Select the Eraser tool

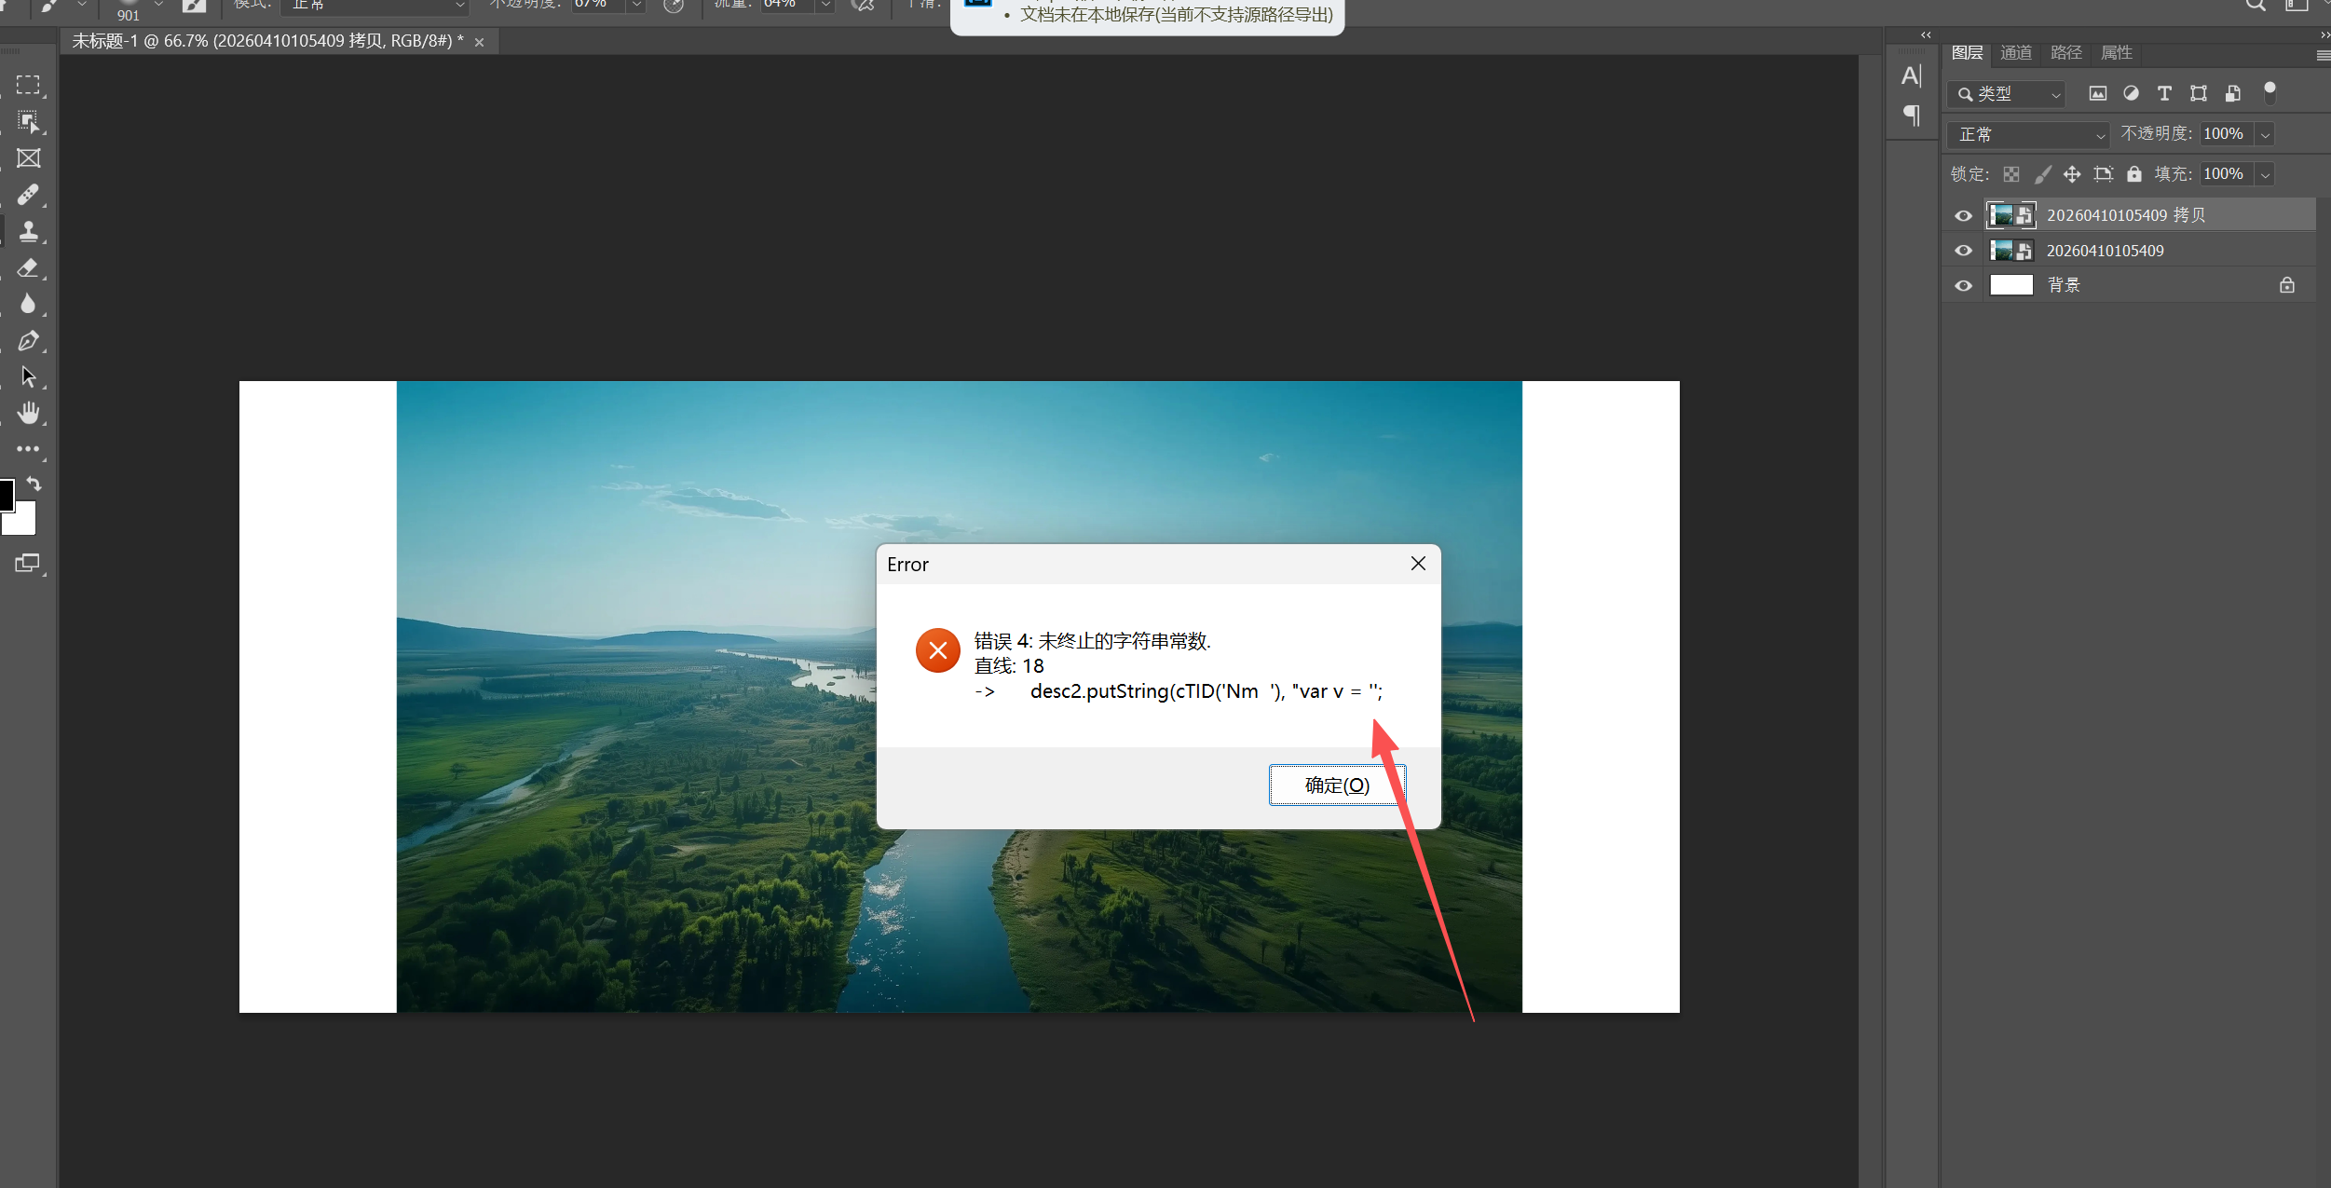[28, 268]
